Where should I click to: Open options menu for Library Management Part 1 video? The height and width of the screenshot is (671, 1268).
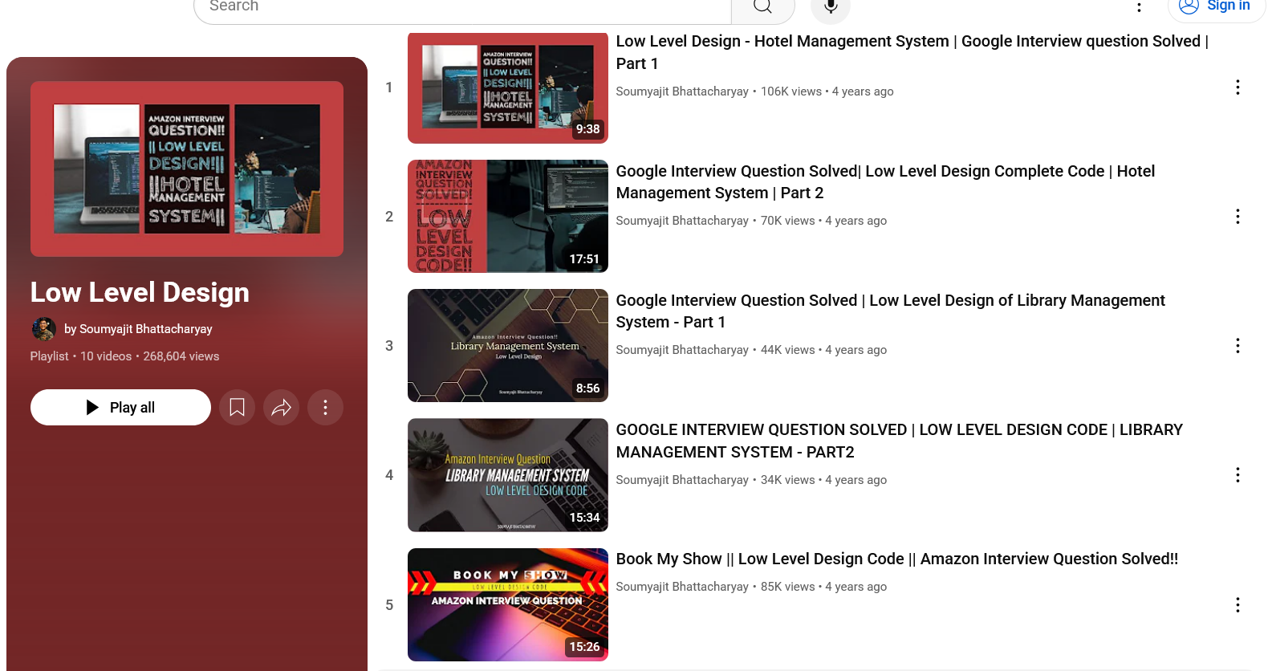coord(1238,346)
